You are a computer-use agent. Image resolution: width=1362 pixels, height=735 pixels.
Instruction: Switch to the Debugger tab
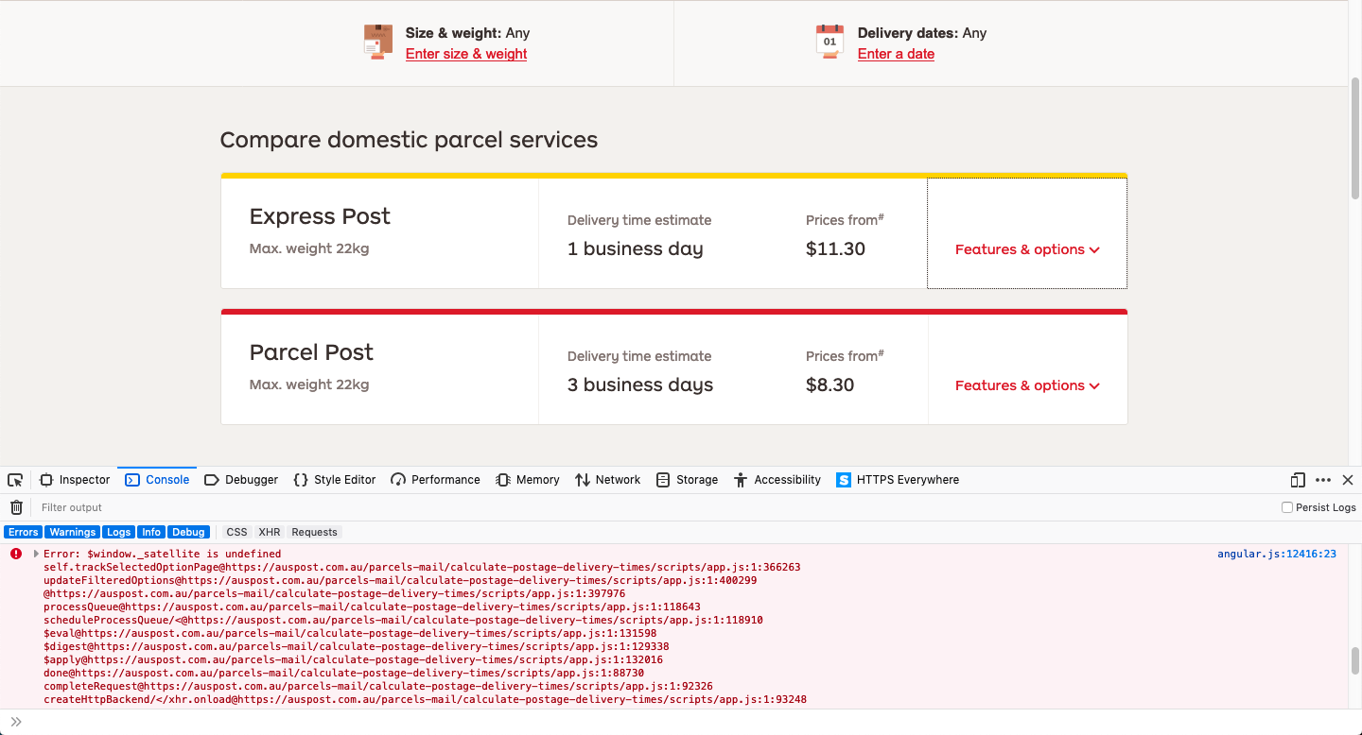[241, 480]
